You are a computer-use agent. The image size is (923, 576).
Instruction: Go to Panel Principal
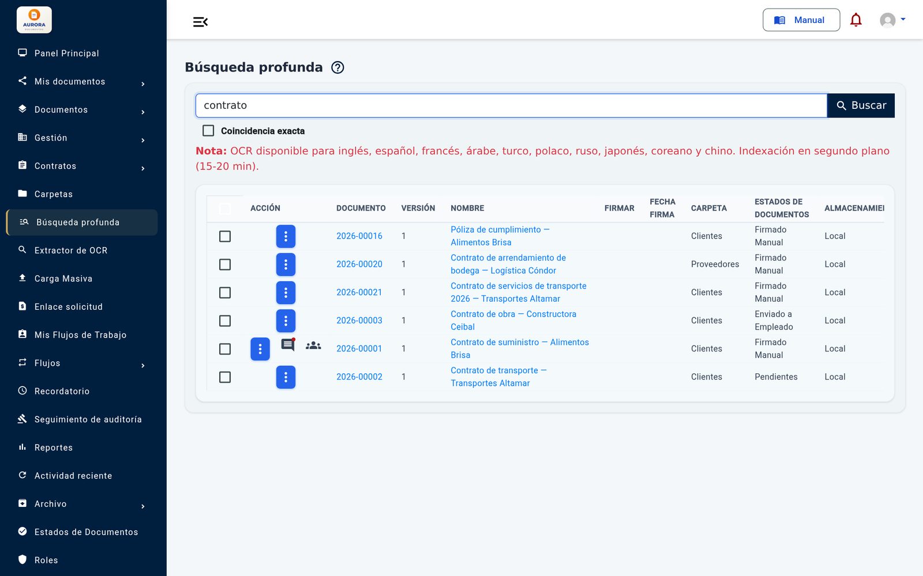(x=81, y=53)
